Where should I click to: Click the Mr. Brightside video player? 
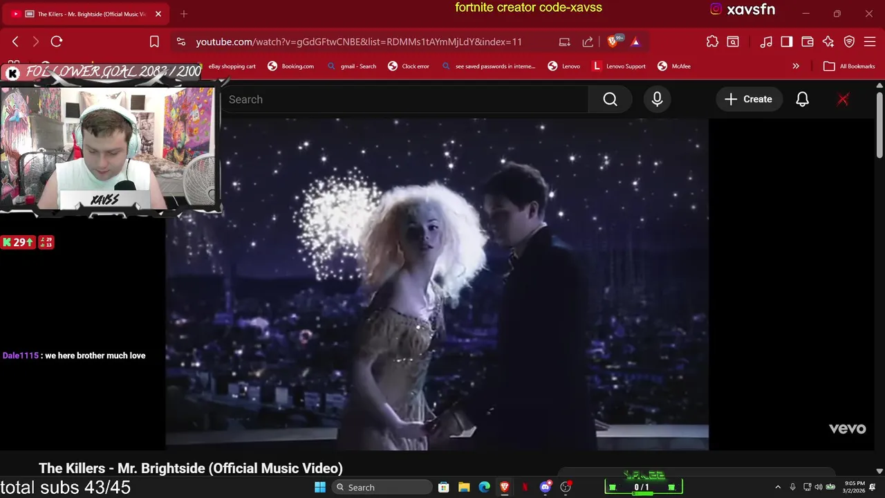[x=437, y=284]
